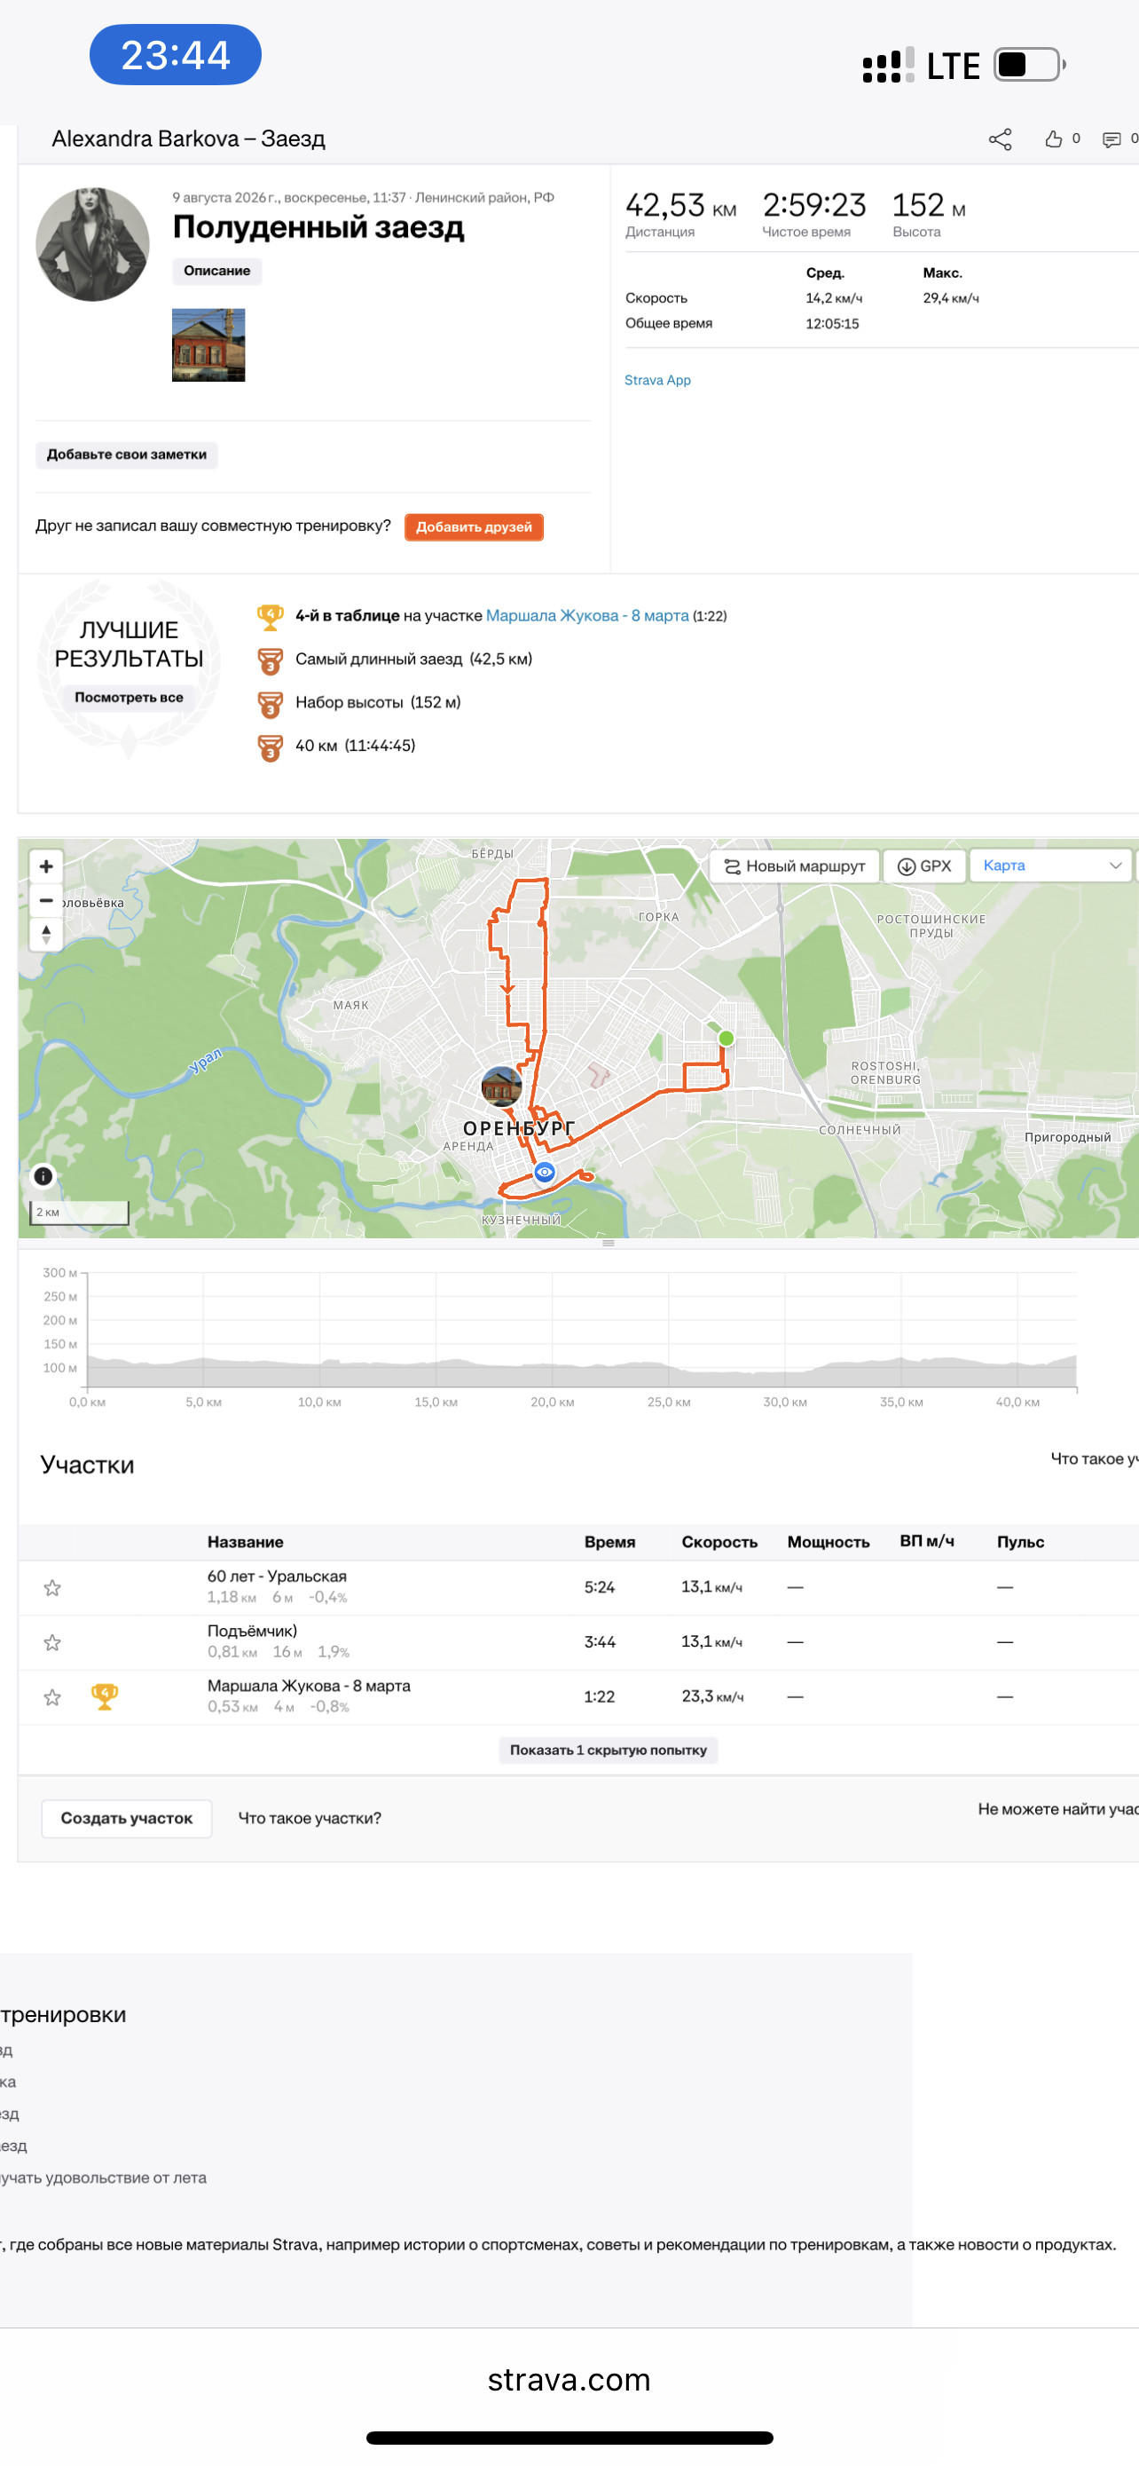1139x2466 pixels.
Task: Give kudos with thumbs-up icon
Action: coord(1053,139)
